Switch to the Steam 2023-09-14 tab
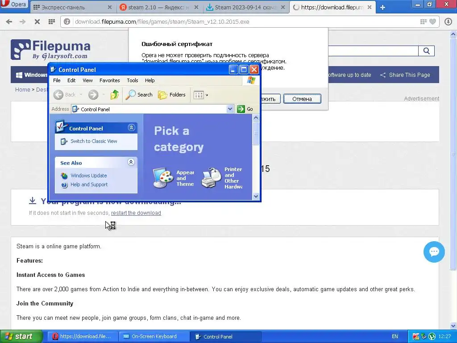The width and height of the screenshot is (457, 343). pyautogui.click(x=245, y=7)
